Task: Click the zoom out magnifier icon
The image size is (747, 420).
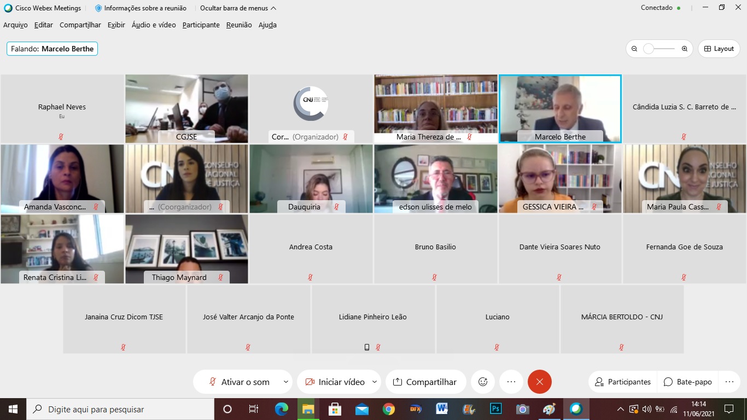Action: (634, 49)
